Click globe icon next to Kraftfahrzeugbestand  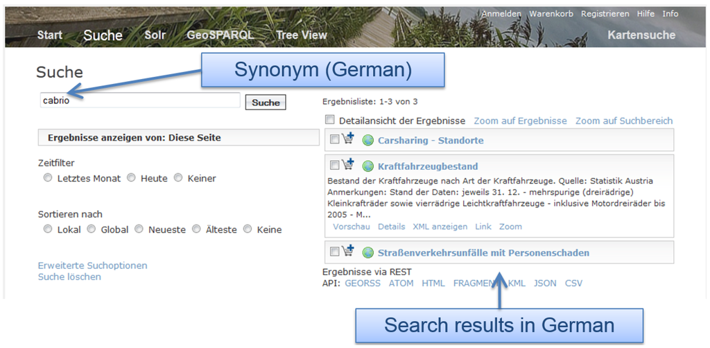[367, 166]
